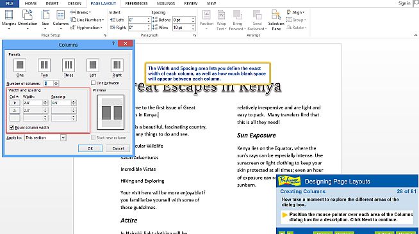
Task: Select the Right column preset
Action: [117, 67]
